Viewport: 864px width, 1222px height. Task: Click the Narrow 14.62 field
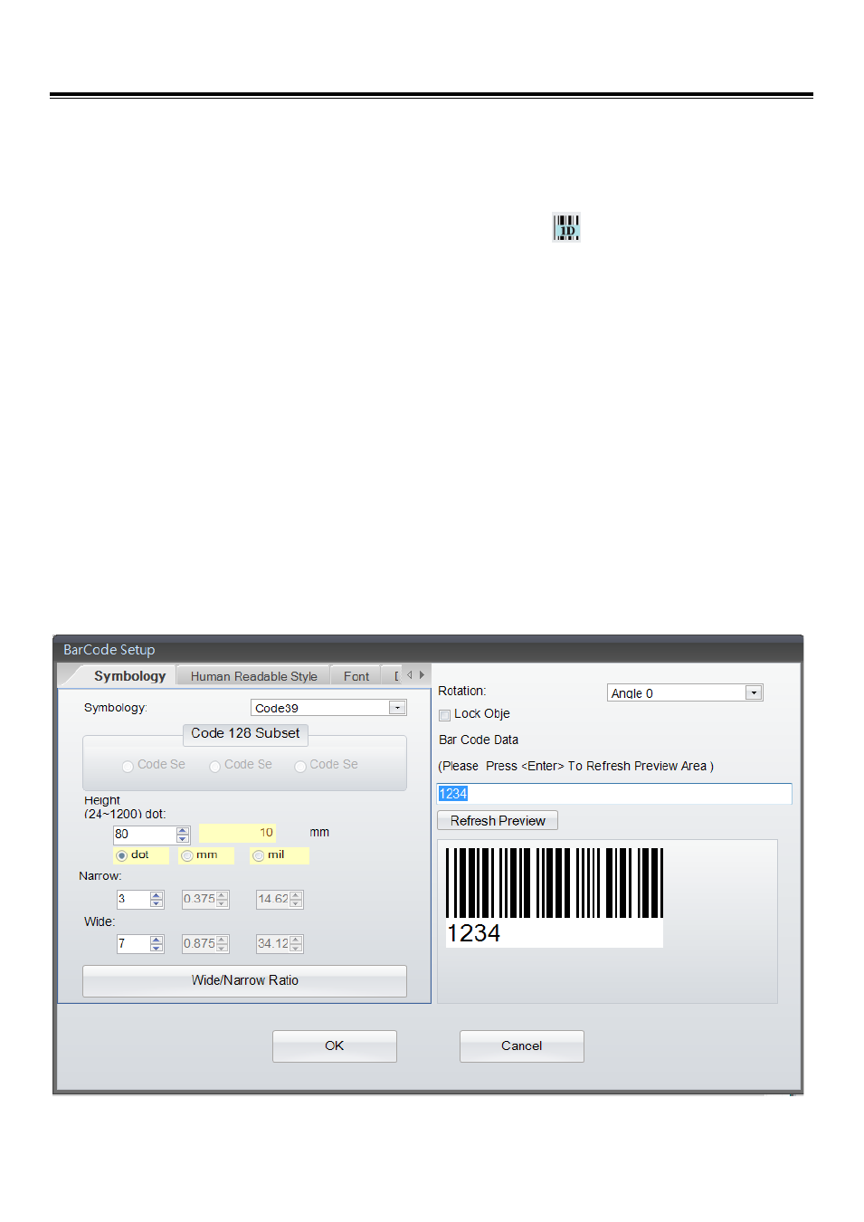pos(273,899)
